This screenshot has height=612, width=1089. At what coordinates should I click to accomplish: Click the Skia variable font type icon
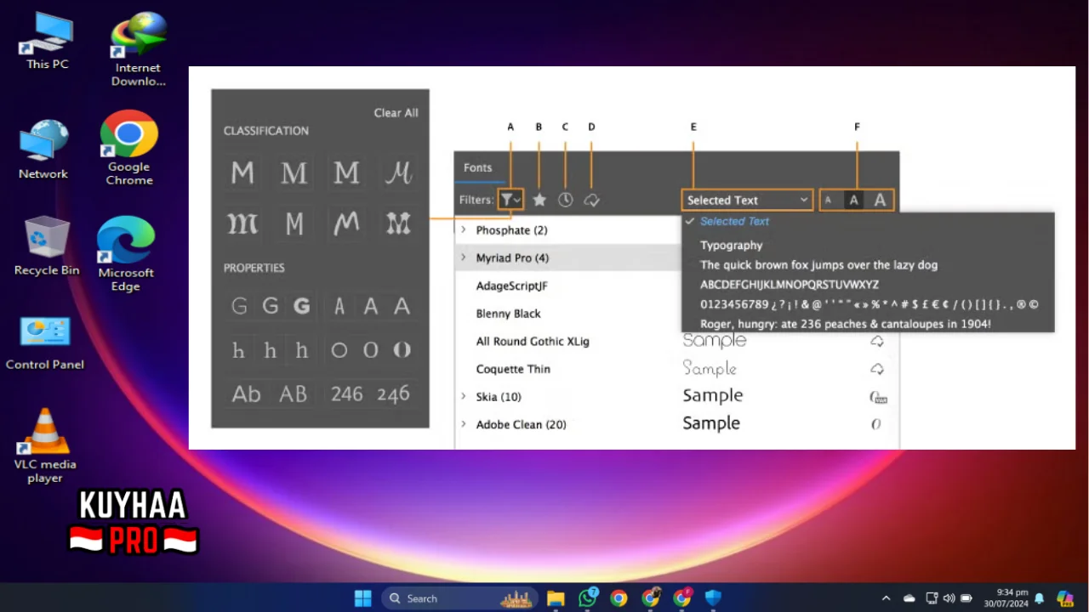click(x=878, y=397)
